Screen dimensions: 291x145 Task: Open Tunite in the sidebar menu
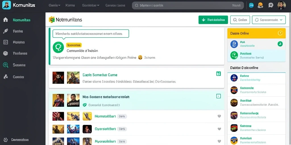pyautogui.click(x=18, y=31)
